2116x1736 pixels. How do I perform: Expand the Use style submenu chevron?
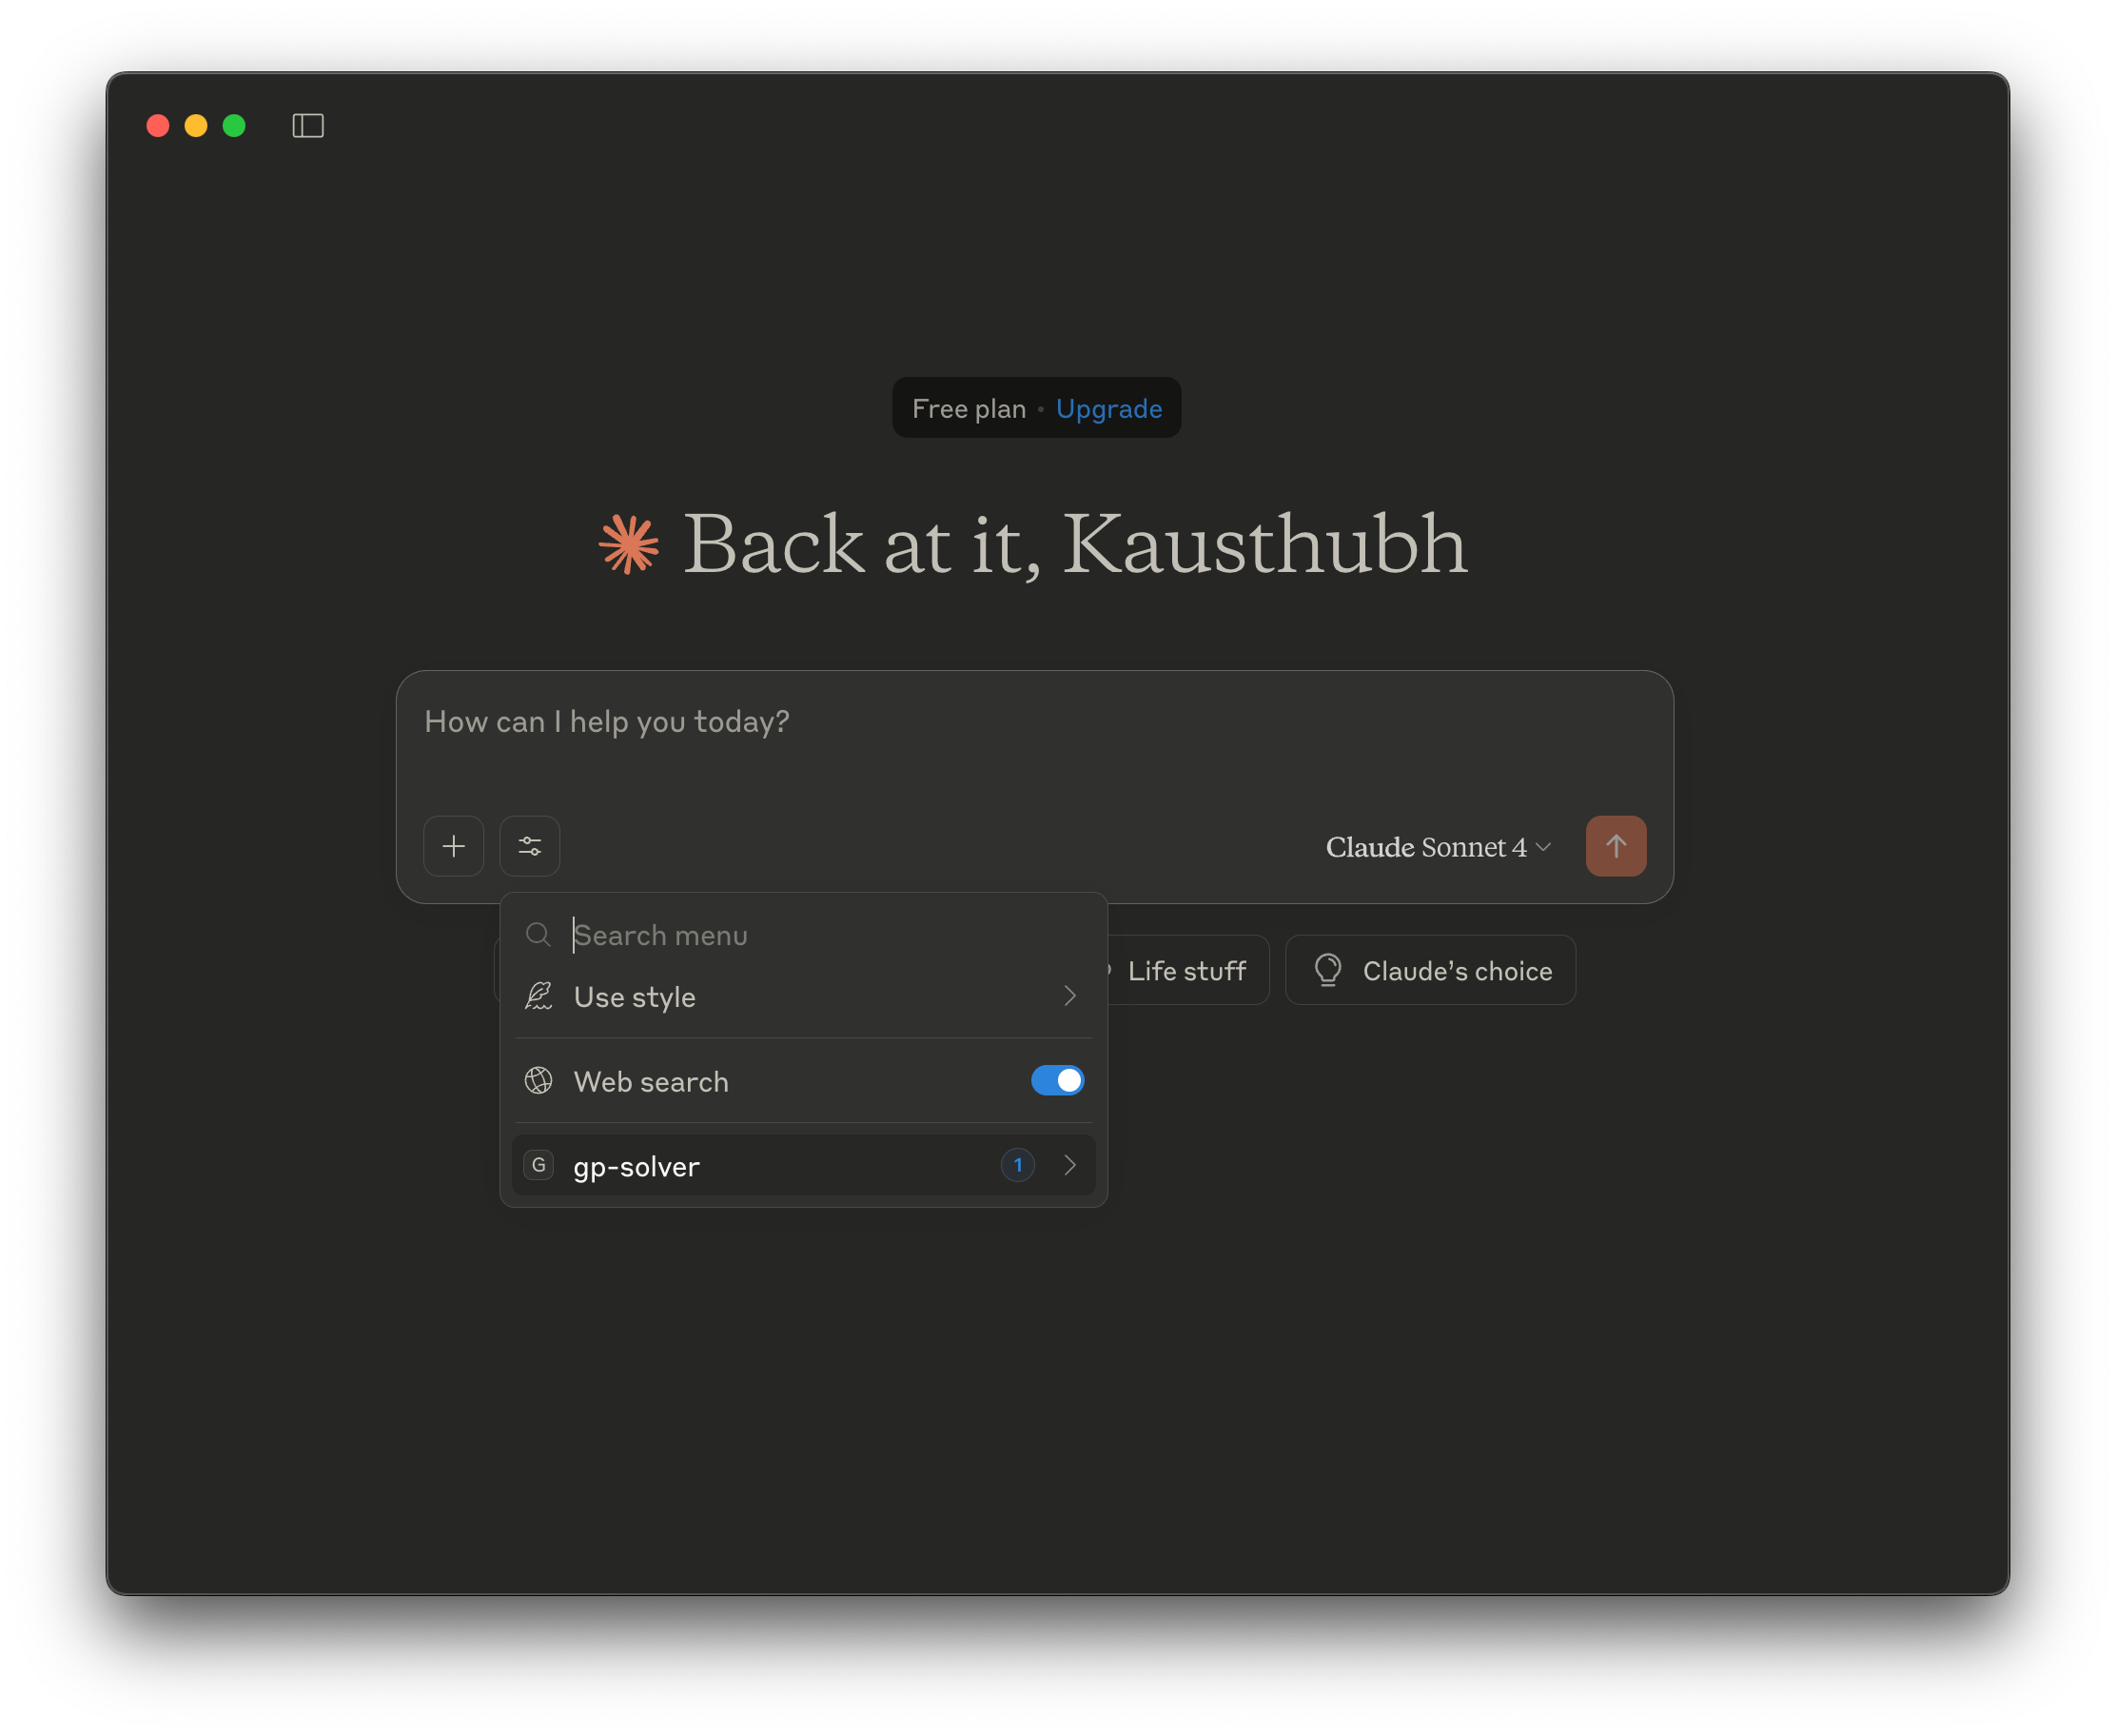1070,996
